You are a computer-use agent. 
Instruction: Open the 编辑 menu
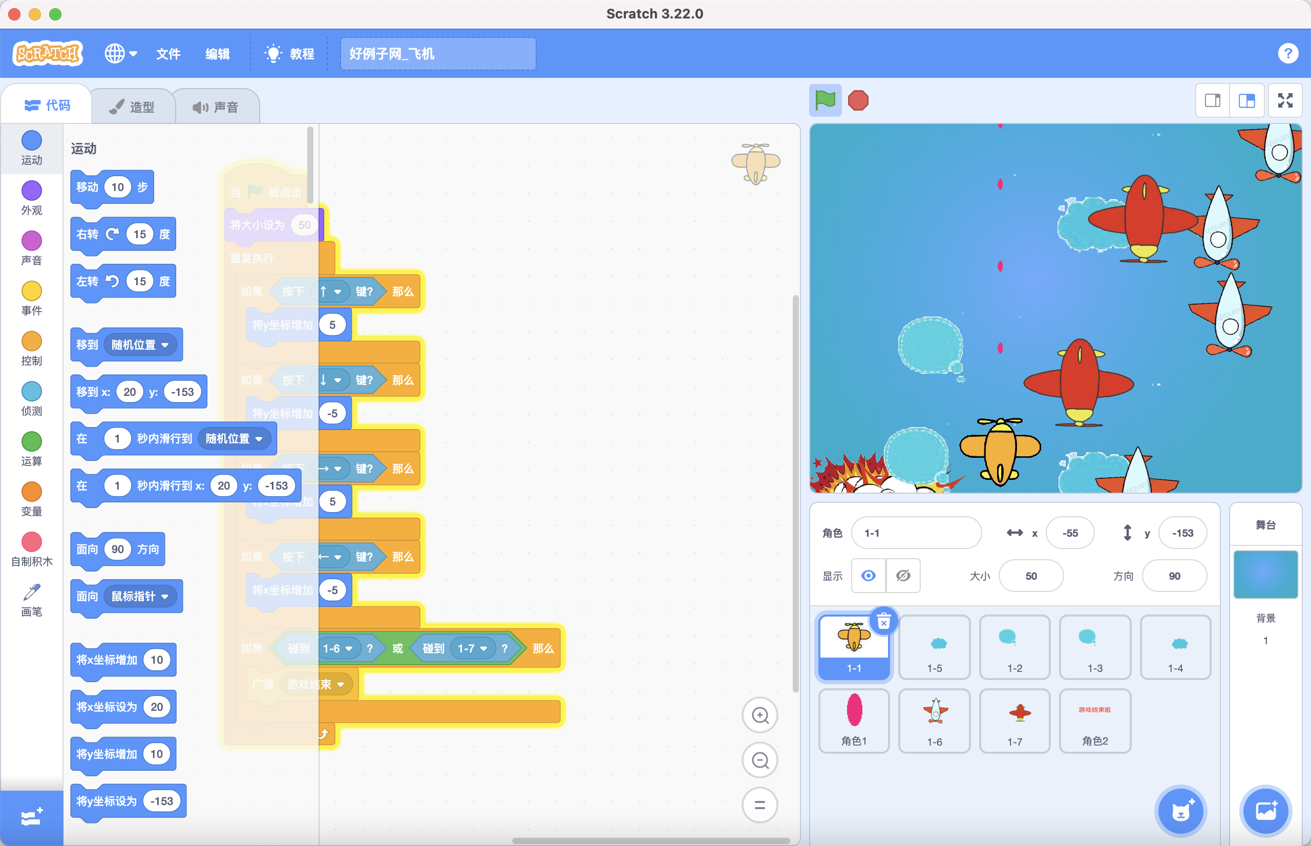[x=218, y=53]
